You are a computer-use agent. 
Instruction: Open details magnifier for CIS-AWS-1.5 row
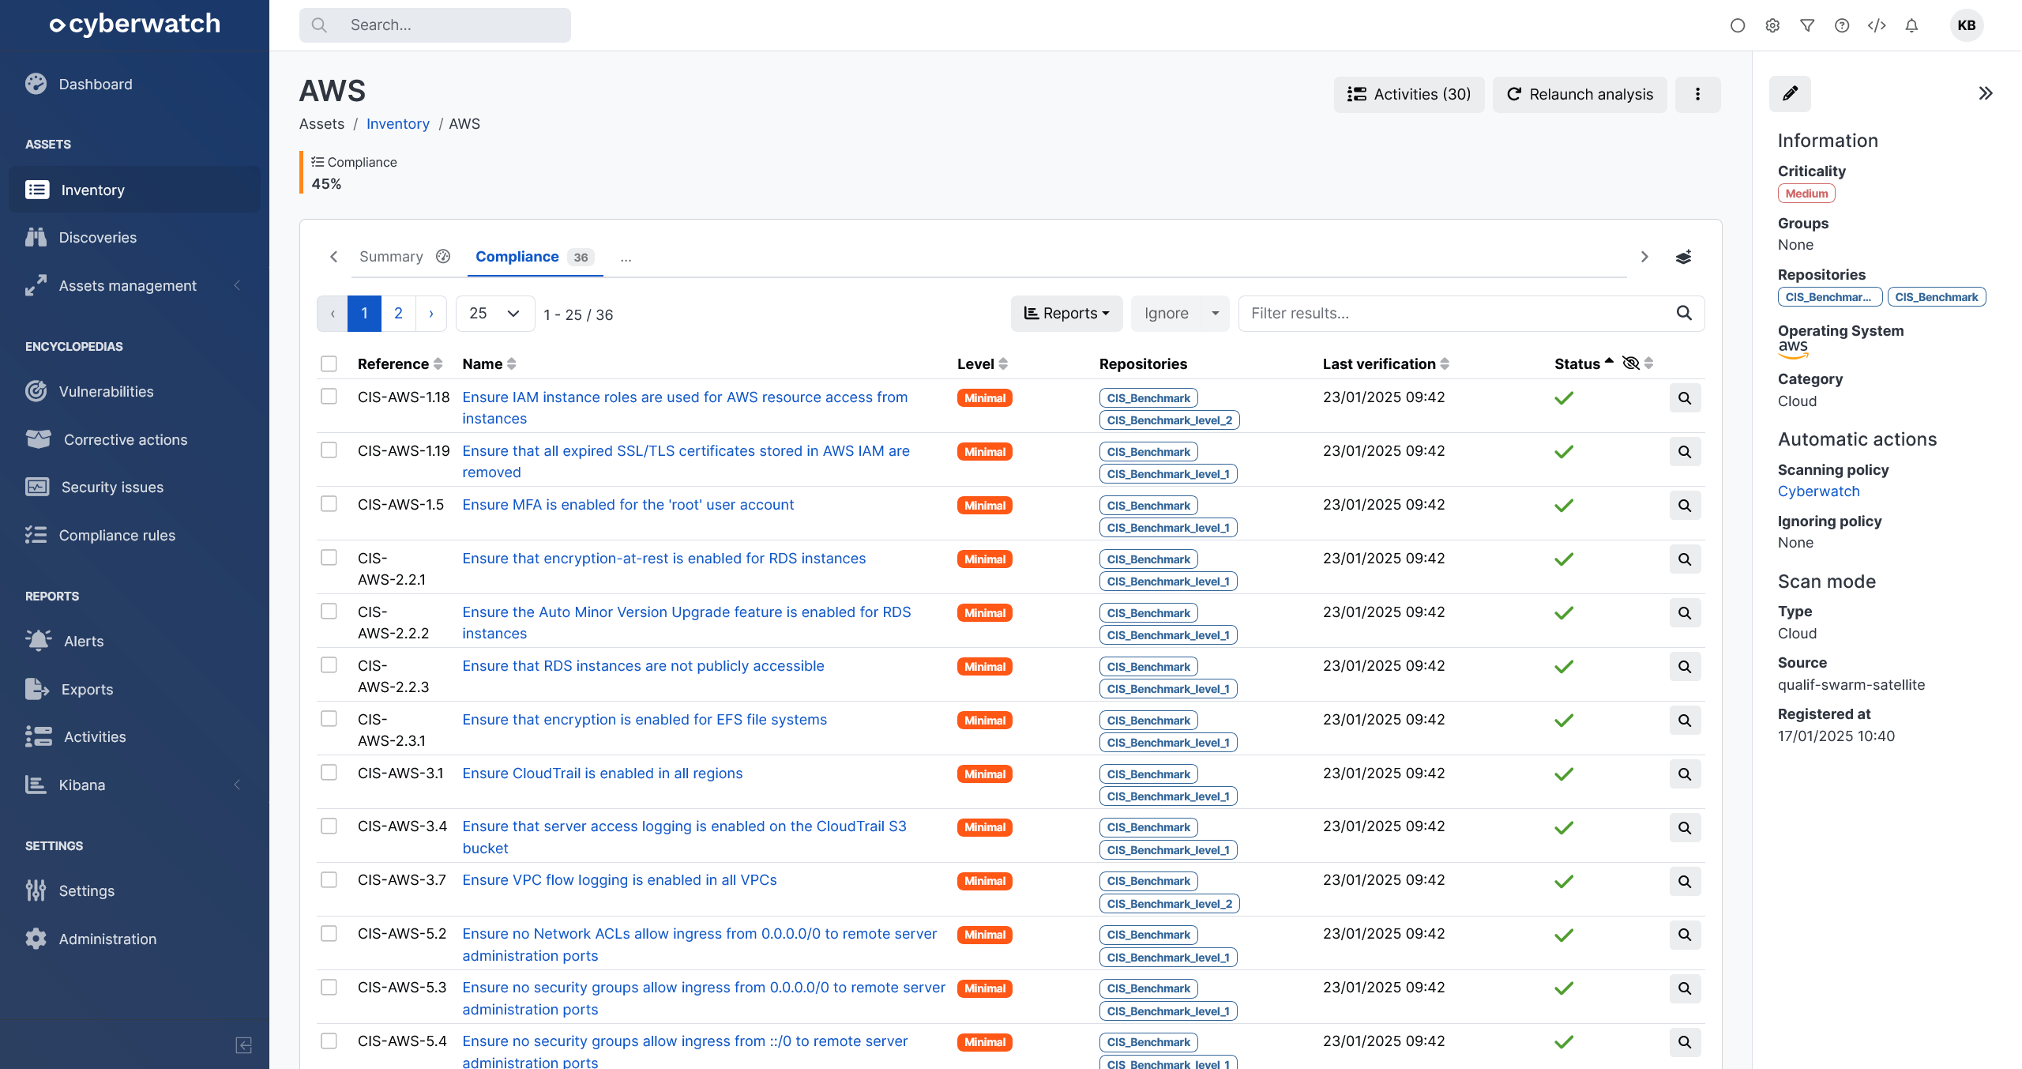pos(1685,506)
